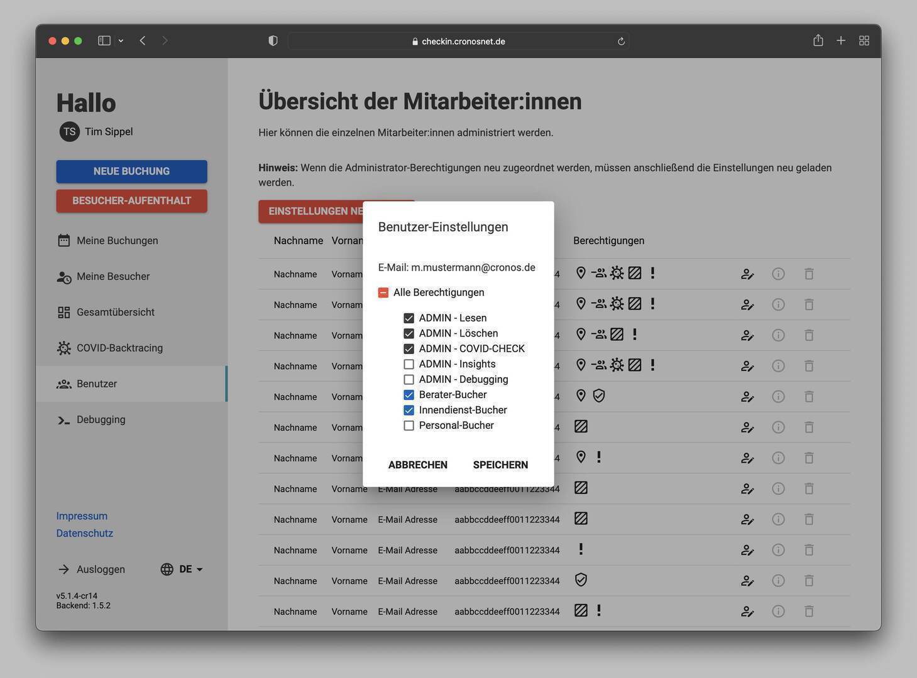Open Safari share icon
917x678 pixels.
coord(818,41)
